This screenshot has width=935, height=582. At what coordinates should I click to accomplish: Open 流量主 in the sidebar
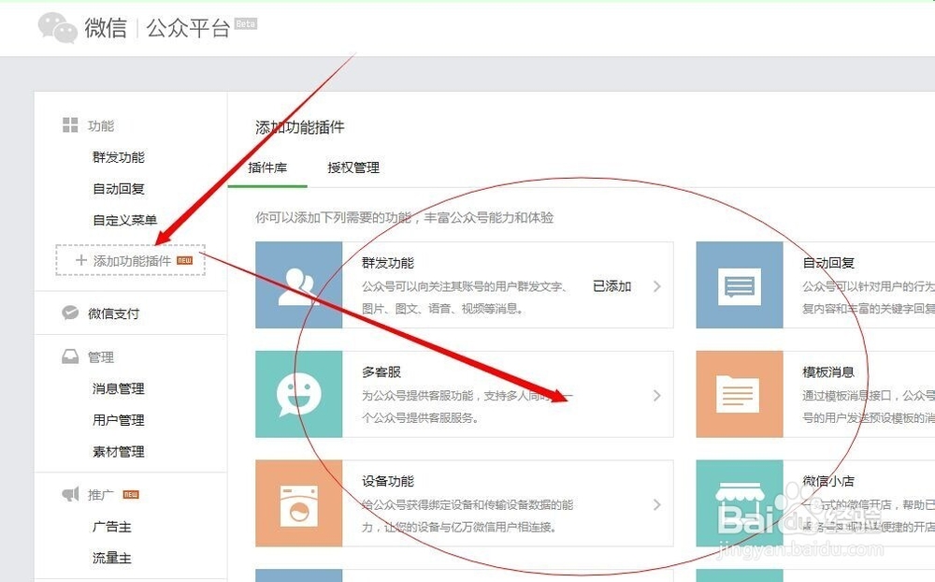pyautogui.click(x=111, y=558)
